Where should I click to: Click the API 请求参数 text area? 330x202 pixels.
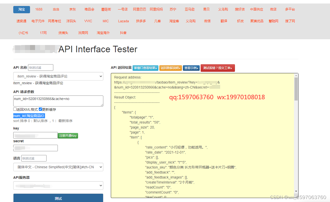[58, 101]
